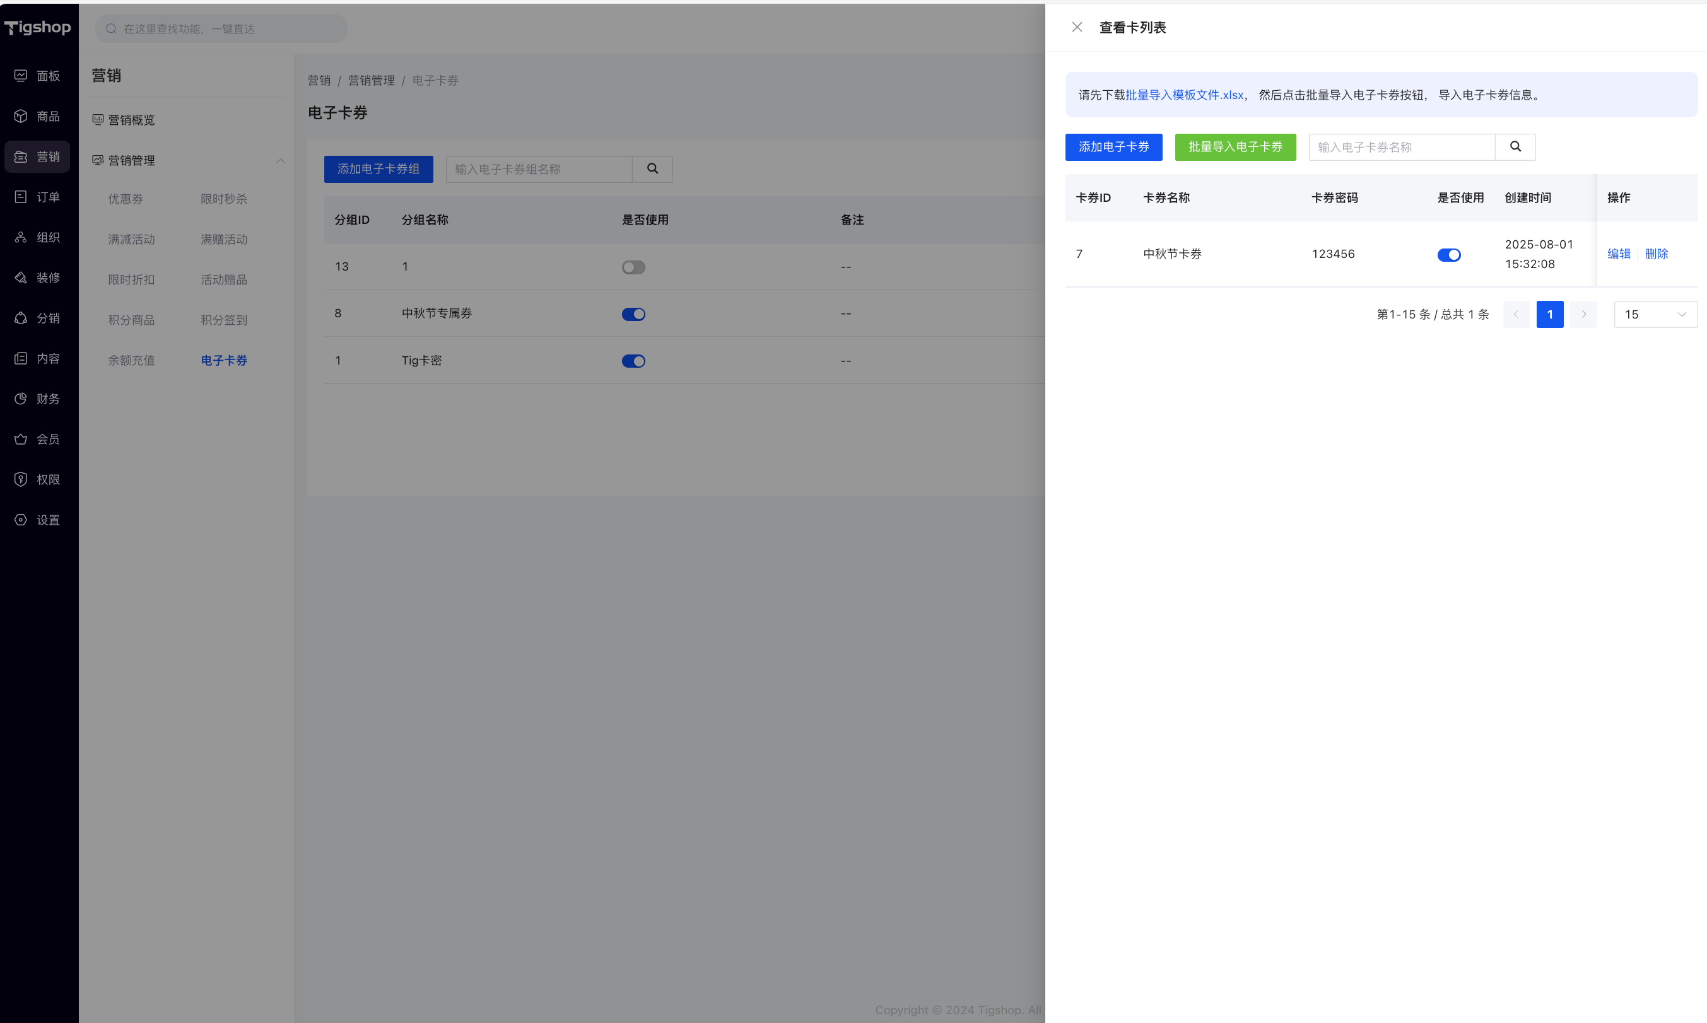Open the 订单 orders sidebar icon
The height and width of the screenshot is (1023, 1707).
[x=21, y=197]
